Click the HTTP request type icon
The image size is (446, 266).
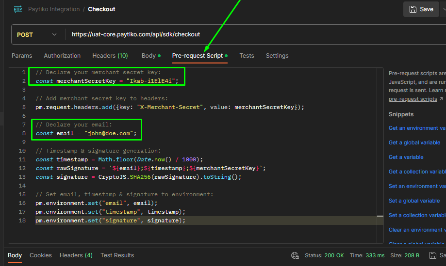click(17, 9)
